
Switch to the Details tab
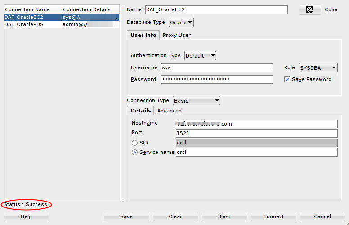tap(141, 111)
